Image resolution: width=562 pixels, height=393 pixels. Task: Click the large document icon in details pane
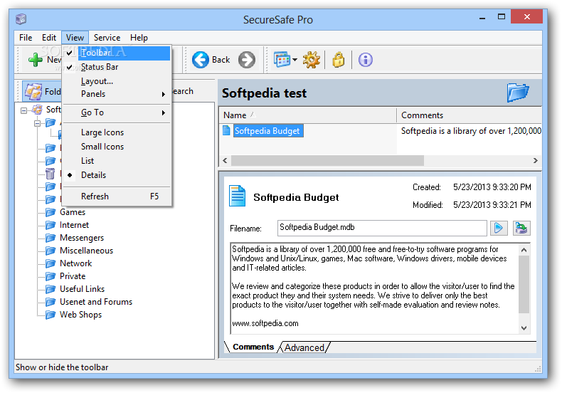pyautogui.click(x=238, y=196)
